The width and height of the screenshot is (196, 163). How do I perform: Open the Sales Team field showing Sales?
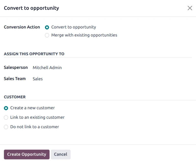coord(38,79)
